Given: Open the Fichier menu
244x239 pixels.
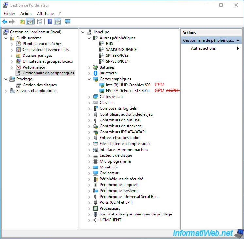Looking at the screenshot, I should [9, 14].
